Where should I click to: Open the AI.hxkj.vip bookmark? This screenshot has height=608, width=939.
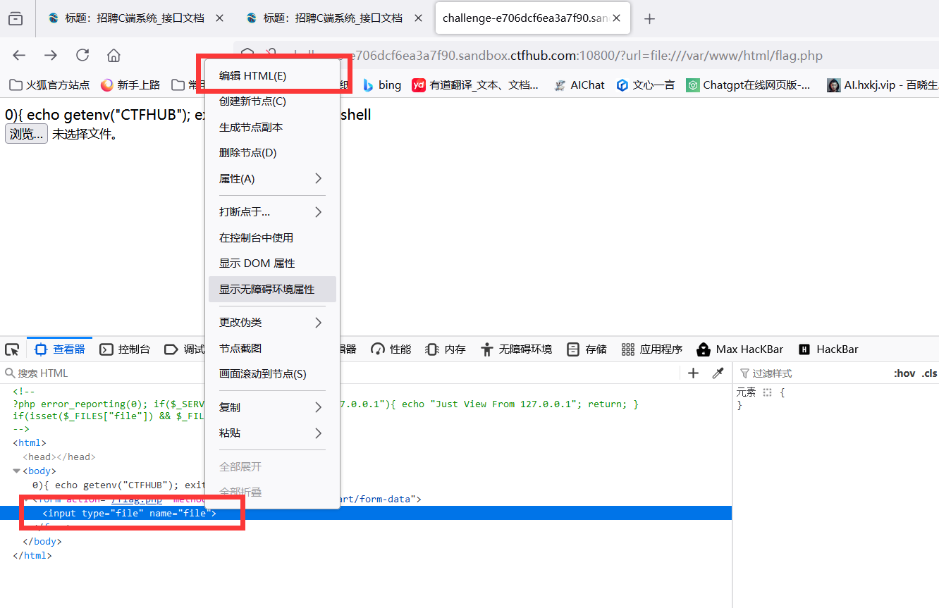[x=882, y=85]
